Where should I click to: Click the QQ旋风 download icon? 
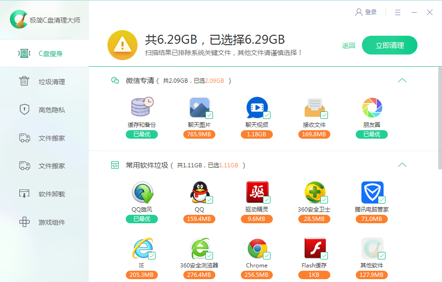coord(142,192)
